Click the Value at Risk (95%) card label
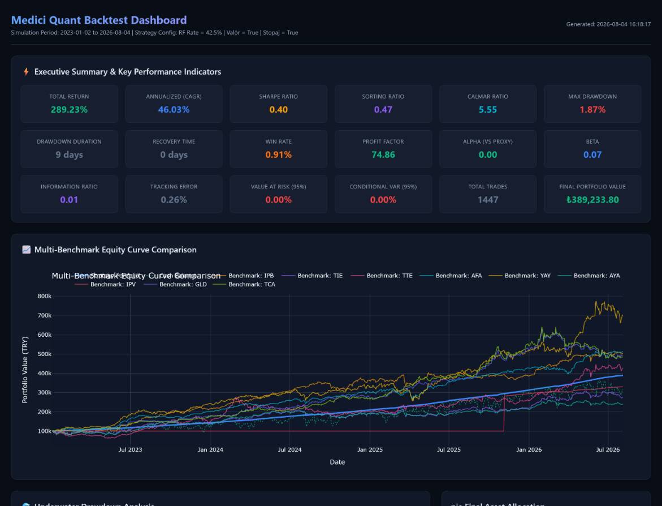The height and width of the screenshot is (506, 662). (279, 186)
